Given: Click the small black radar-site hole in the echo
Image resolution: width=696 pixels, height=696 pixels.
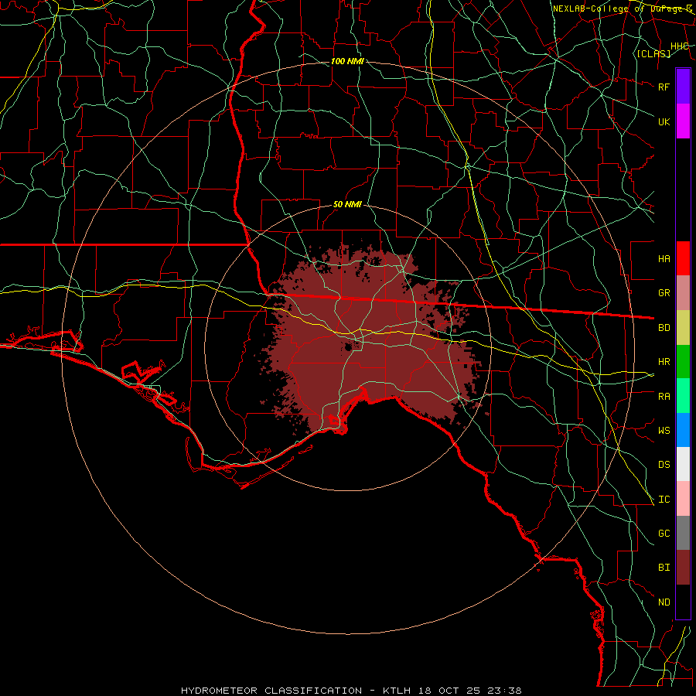Looking at the screenshot, I should (349, 346).
